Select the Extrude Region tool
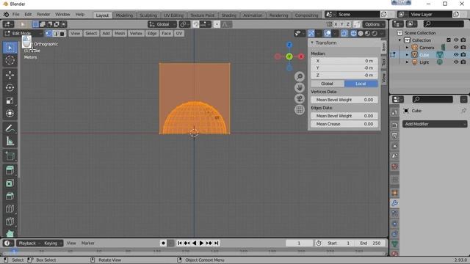The height and width of the screenshot is (264, 470). tap(10, 170)
